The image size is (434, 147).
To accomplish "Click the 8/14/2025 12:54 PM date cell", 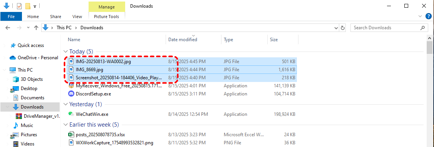I will tap(188, 114).
